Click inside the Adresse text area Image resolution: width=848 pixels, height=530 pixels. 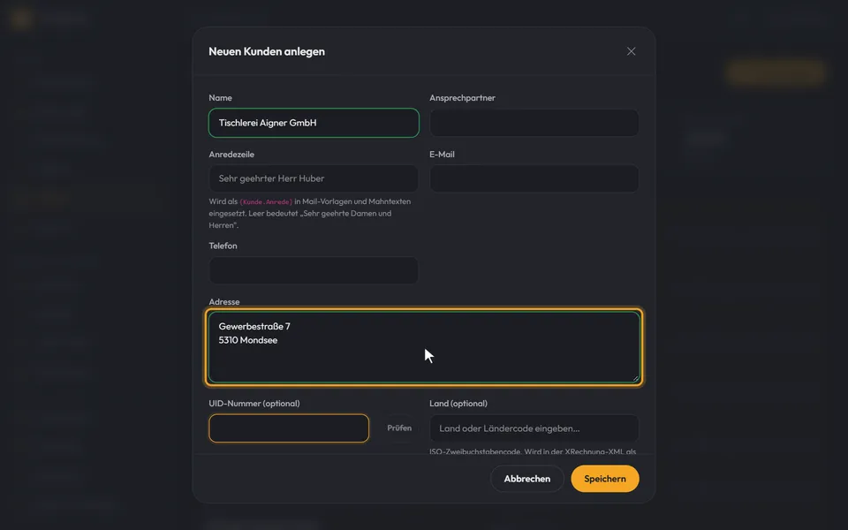coord(424,347)
